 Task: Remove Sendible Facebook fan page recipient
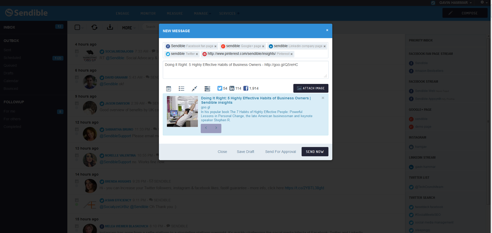click(215, 46)
